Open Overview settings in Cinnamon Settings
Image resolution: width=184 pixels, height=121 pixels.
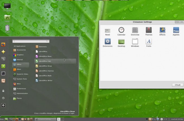click(x=135, y=30)
